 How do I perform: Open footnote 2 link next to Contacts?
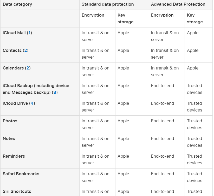tap(25, 51)
